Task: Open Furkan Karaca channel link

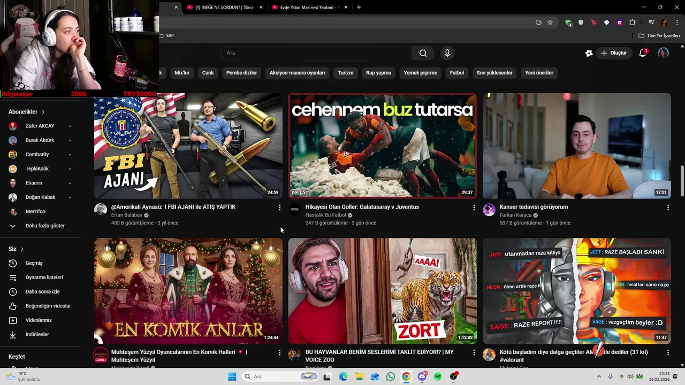Action: pos(515,215)
